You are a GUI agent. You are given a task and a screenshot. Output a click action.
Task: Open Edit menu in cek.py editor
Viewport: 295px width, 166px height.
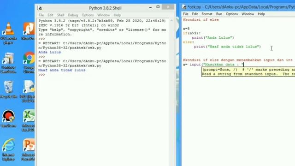(195, 14)
